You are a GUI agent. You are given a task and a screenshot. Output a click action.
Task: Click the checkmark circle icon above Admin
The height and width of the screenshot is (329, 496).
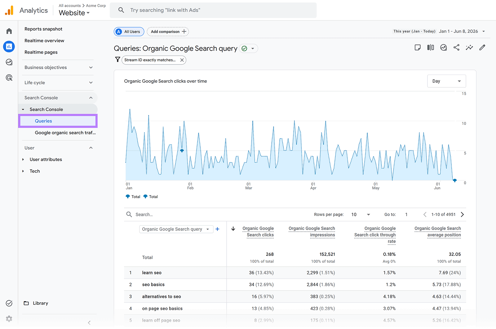9,303
